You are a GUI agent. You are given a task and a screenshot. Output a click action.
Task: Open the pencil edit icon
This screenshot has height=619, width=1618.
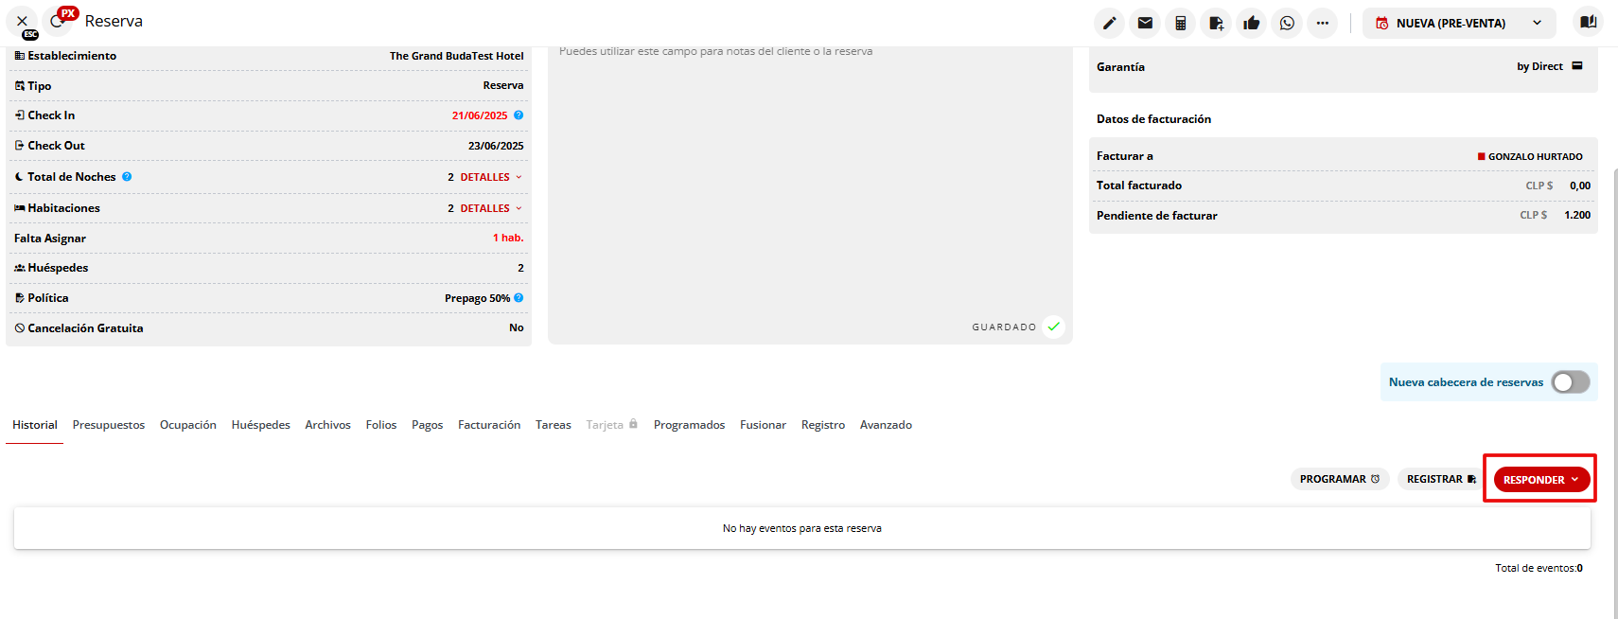click(x=1109, y=23)
